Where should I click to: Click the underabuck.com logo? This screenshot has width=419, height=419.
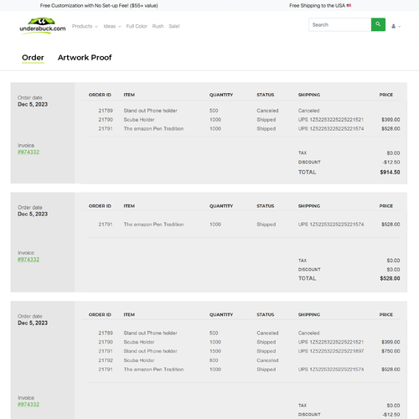43,26
